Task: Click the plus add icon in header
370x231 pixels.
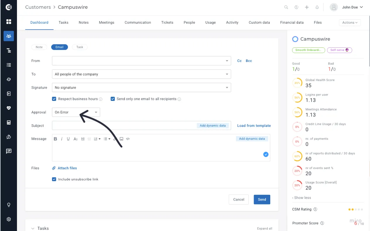Action: [x=307, y=7]
